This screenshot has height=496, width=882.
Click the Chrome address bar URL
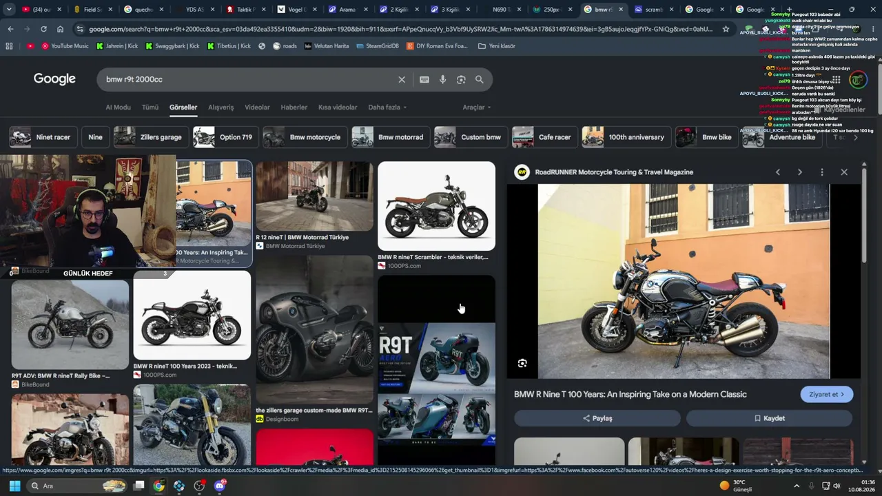400,29
